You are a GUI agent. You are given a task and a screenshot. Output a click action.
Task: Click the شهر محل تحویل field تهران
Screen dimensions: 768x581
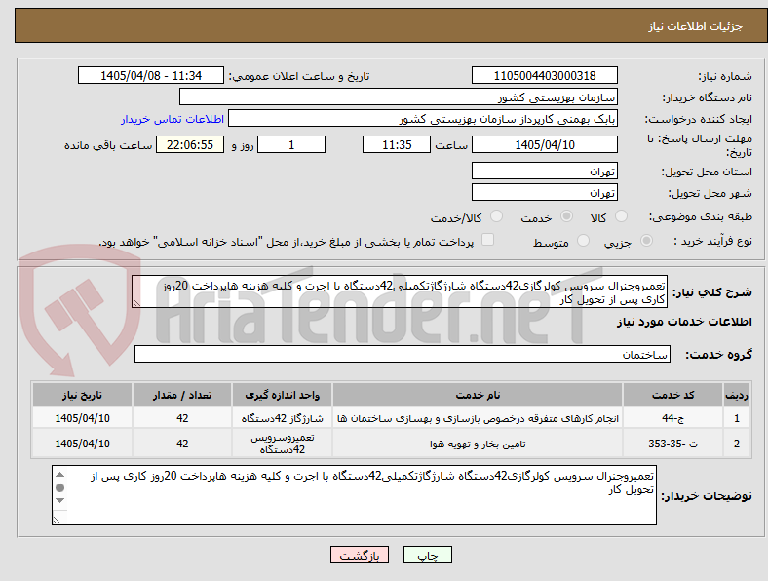(544, 192)
